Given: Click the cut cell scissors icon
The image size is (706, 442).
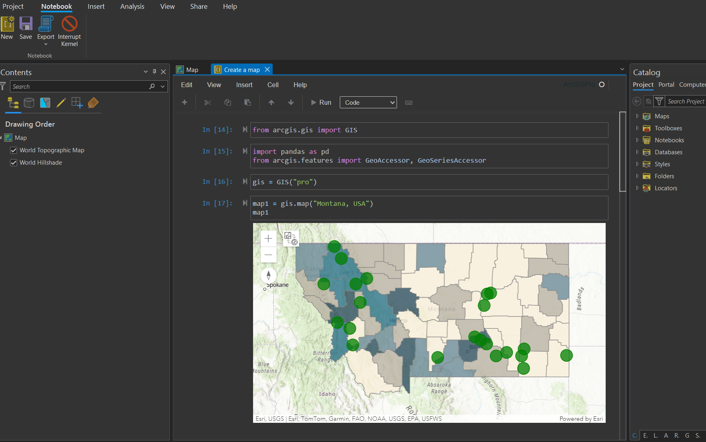Looking at the screenshot, I should tap(207, 103).
